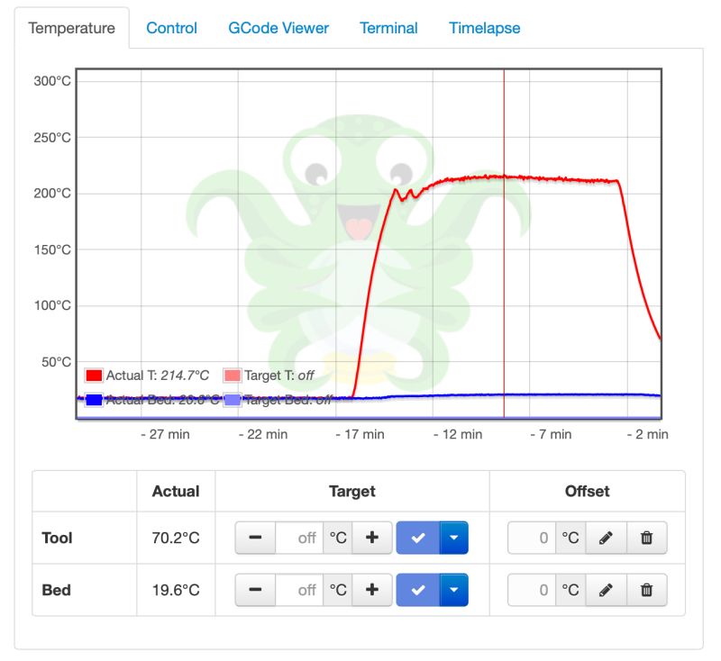Screen dimensions: 721x661
Task: Decrease Tool target temperature with minus
Action: click(x=255, y=538)
